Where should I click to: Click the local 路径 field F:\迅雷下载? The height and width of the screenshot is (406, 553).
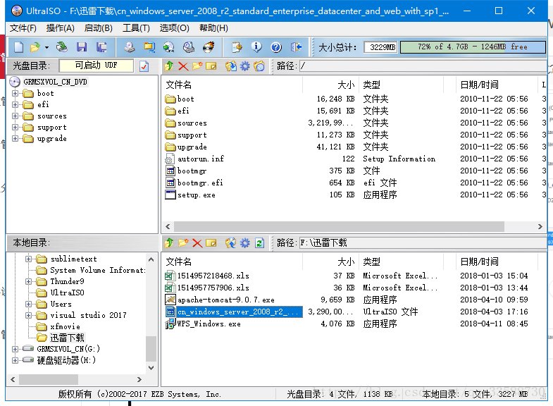(423, 243)
